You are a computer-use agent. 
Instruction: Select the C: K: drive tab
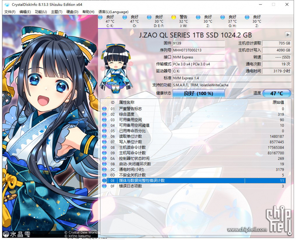coord(110,21)
